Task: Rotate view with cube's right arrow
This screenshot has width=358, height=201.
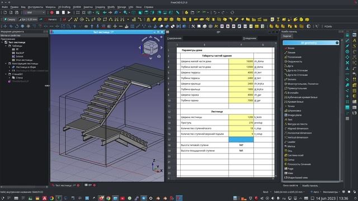Action: [162, 48]
